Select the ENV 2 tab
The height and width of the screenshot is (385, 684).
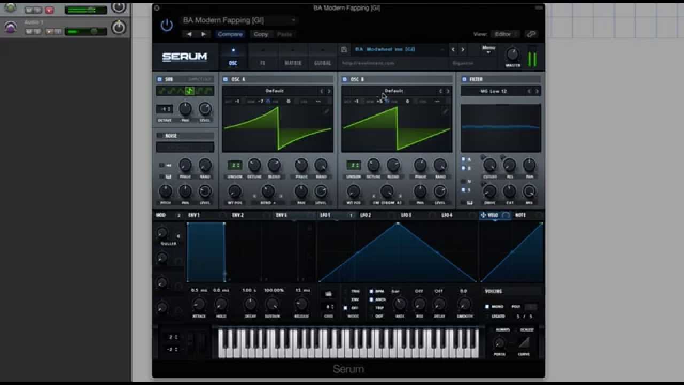pyautogui.click(x=238, y=215)
